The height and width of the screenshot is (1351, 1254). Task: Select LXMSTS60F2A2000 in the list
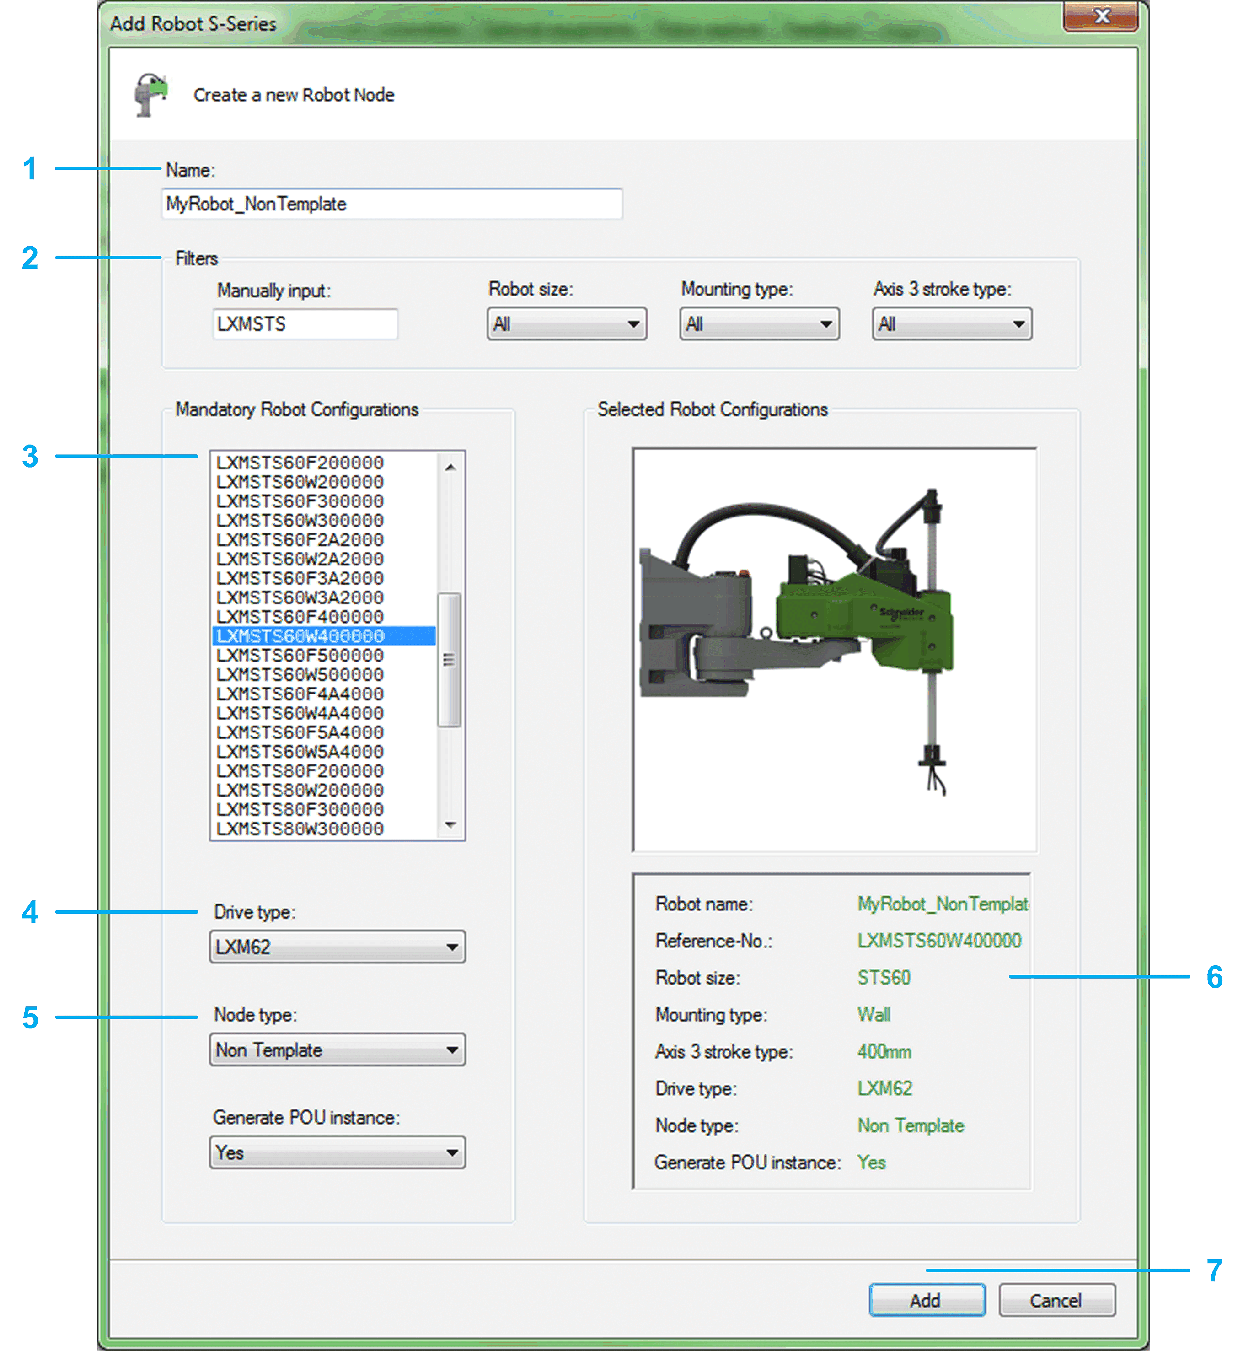pyautogui.click(x=324, y=540)
